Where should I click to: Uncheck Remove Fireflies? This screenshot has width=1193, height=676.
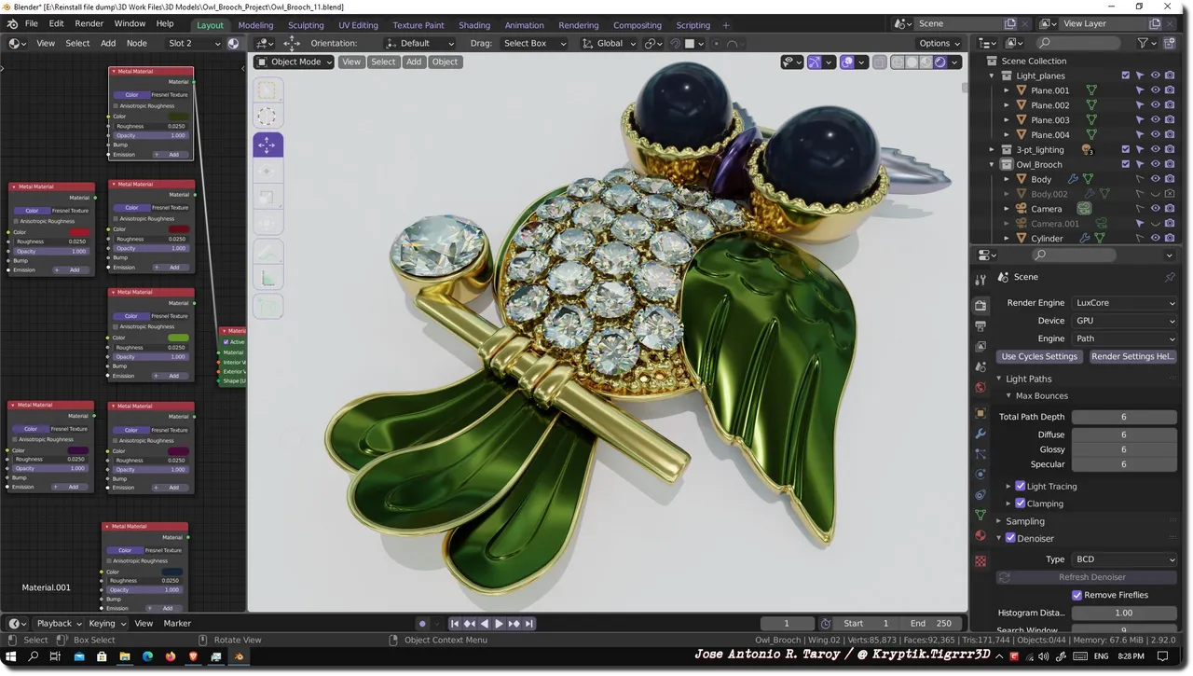pyautogui.click(x=1076, y=595)
